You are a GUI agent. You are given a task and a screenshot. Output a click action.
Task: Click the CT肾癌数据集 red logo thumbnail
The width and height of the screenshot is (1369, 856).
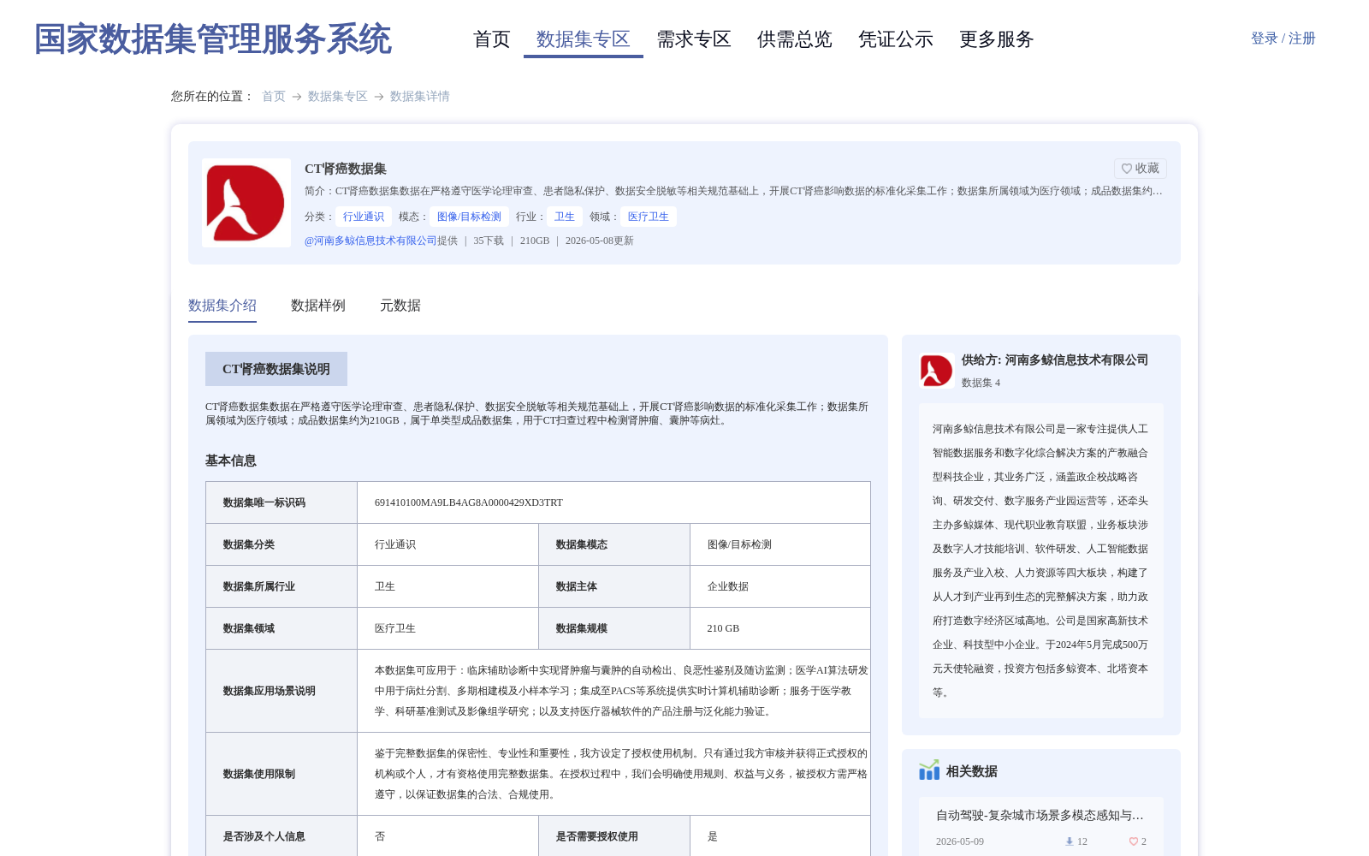tap(246, 203)
